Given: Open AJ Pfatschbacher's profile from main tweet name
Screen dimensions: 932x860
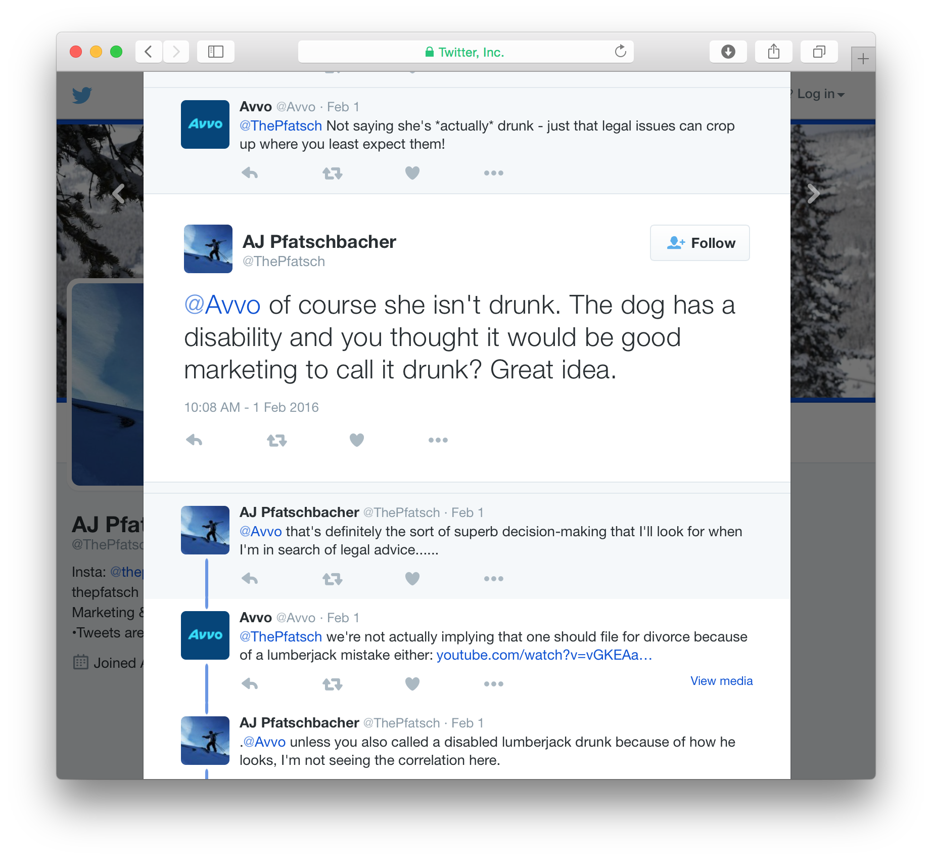Looking at the screenshot, I should pyautogui.click(x=319, y=242).
